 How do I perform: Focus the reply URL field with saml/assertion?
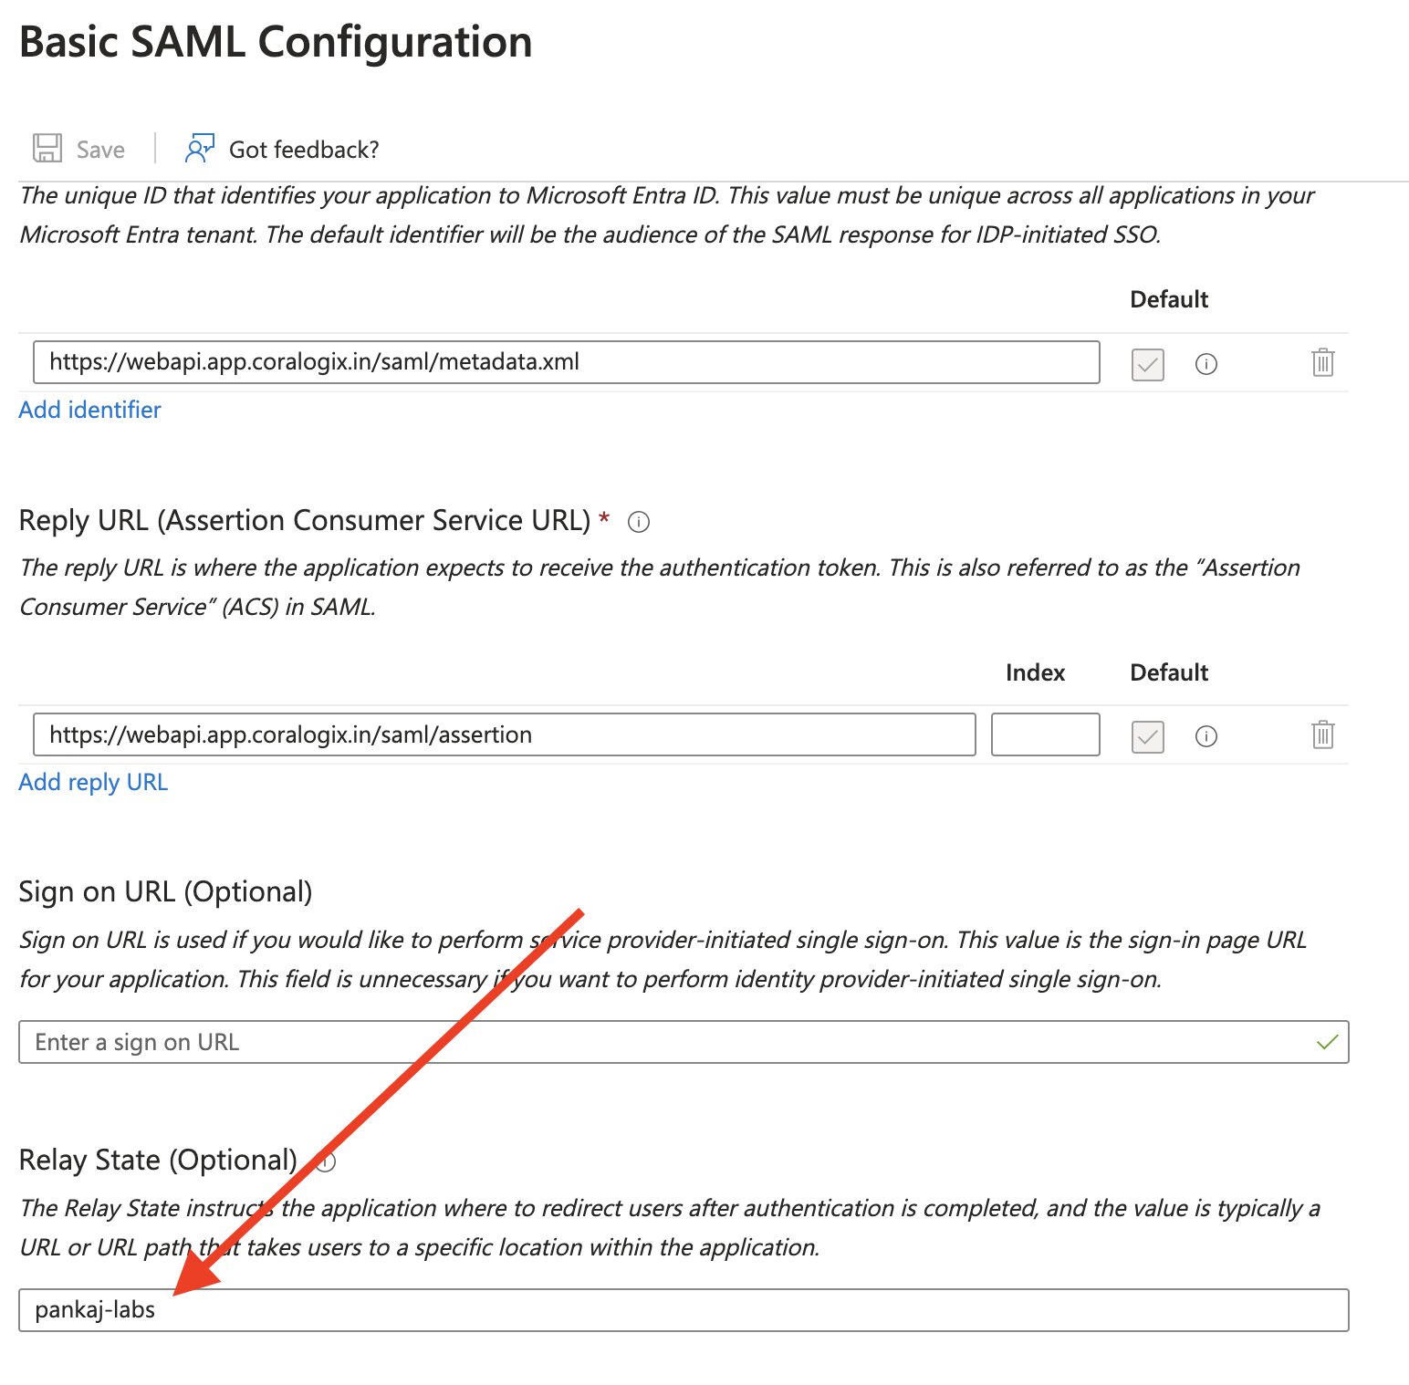tap(504, 734)
